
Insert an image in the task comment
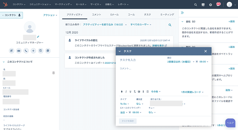coord(139,91)
